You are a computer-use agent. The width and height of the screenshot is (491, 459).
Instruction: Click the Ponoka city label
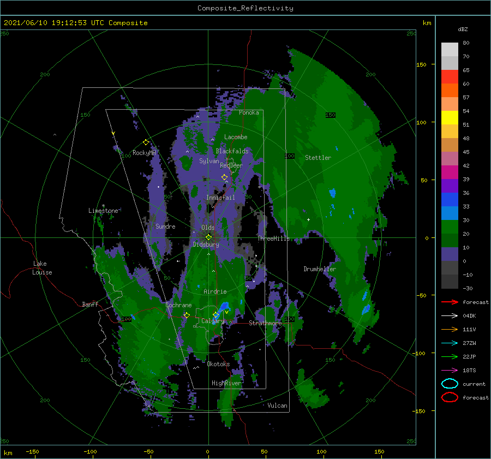pos(249,112)
